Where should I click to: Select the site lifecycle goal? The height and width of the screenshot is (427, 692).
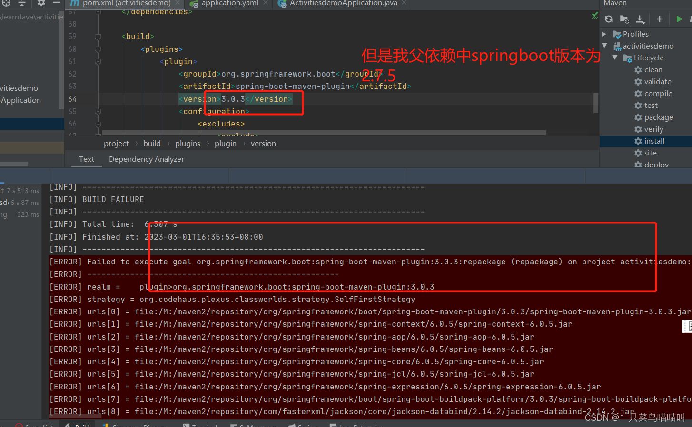click(x=650, y=153)
